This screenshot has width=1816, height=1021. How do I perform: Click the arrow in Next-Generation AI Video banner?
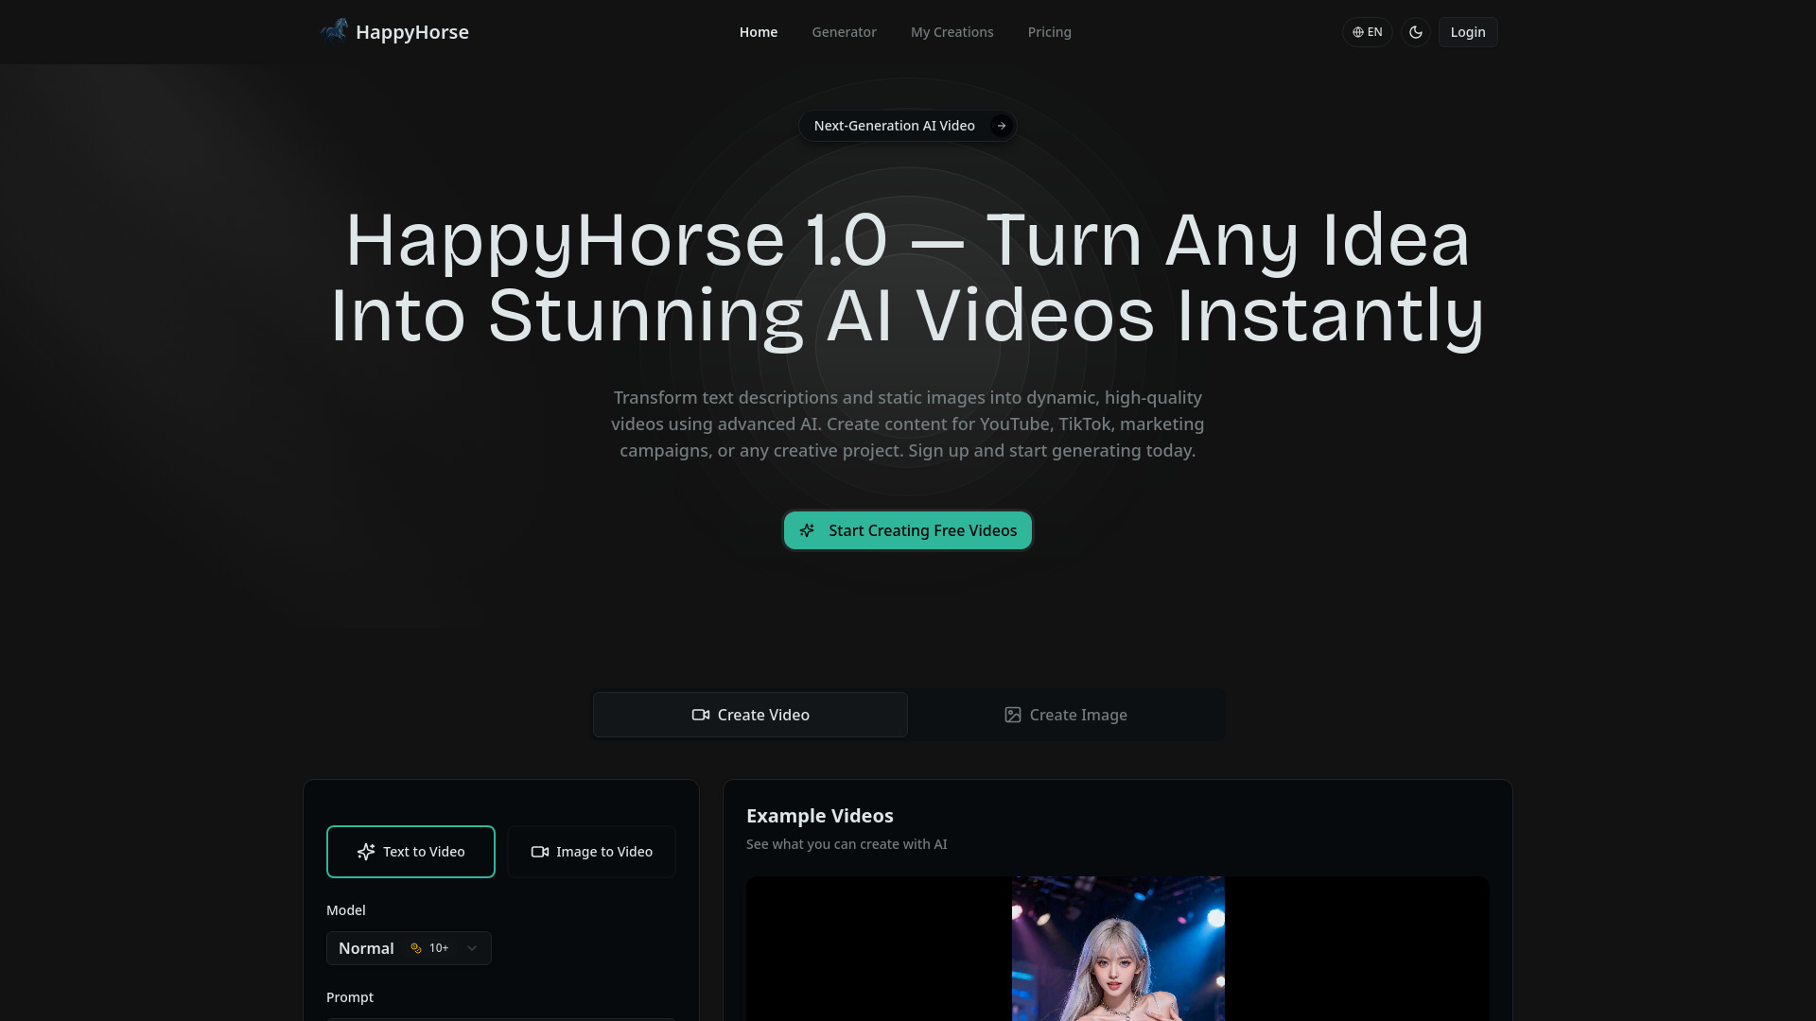(1001, 125)
